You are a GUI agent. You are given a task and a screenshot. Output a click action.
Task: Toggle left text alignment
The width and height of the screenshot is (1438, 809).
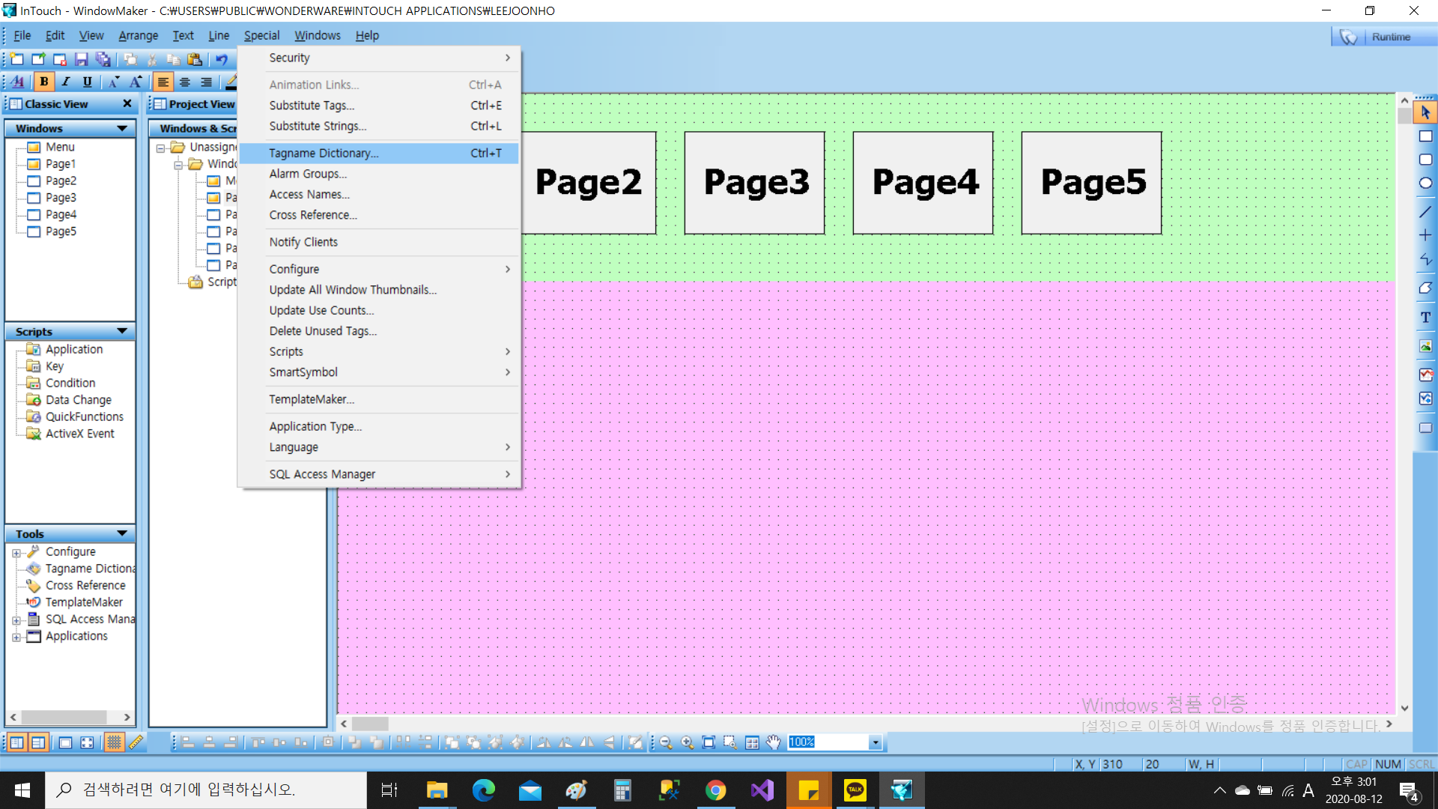coord(163,82)
